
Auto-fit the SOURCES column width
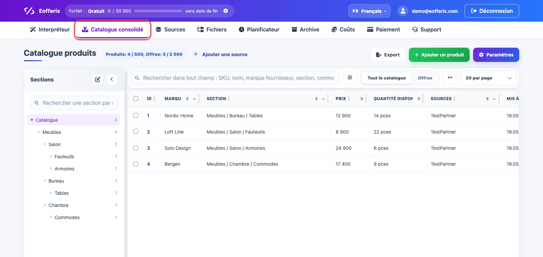point(495,99)
